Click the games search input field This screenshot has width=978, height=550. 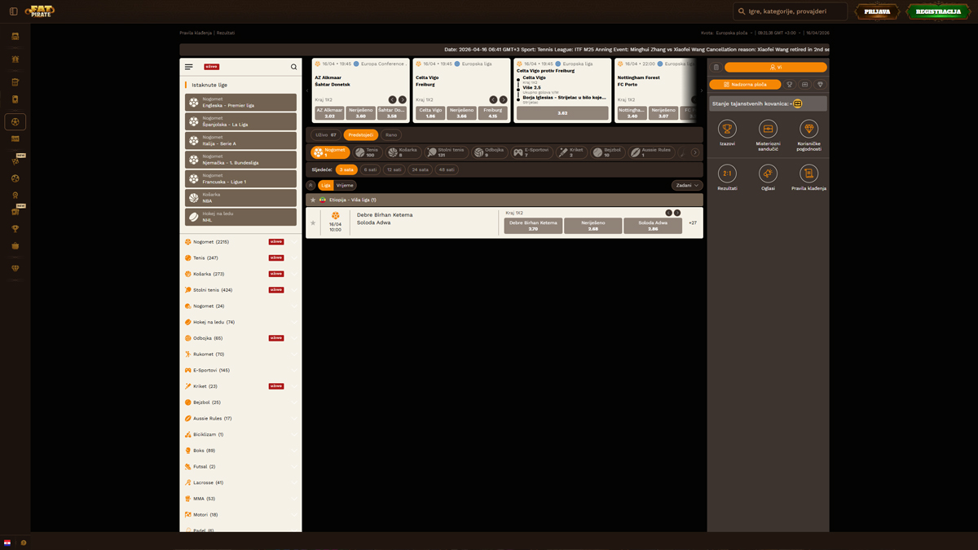click(x=795, y=11)
